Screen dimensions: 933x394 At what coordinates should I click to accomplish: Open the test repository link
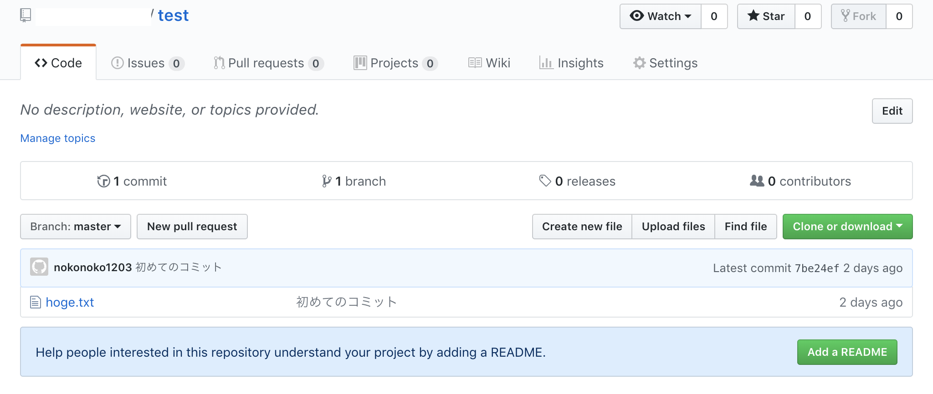[173, 15]
